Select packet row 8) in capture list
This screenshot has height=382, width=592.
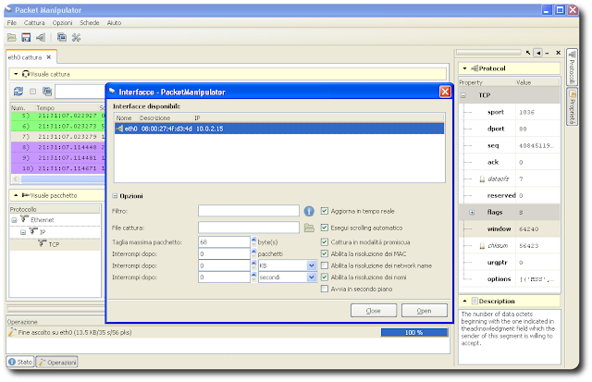click(x=58, y=147)
